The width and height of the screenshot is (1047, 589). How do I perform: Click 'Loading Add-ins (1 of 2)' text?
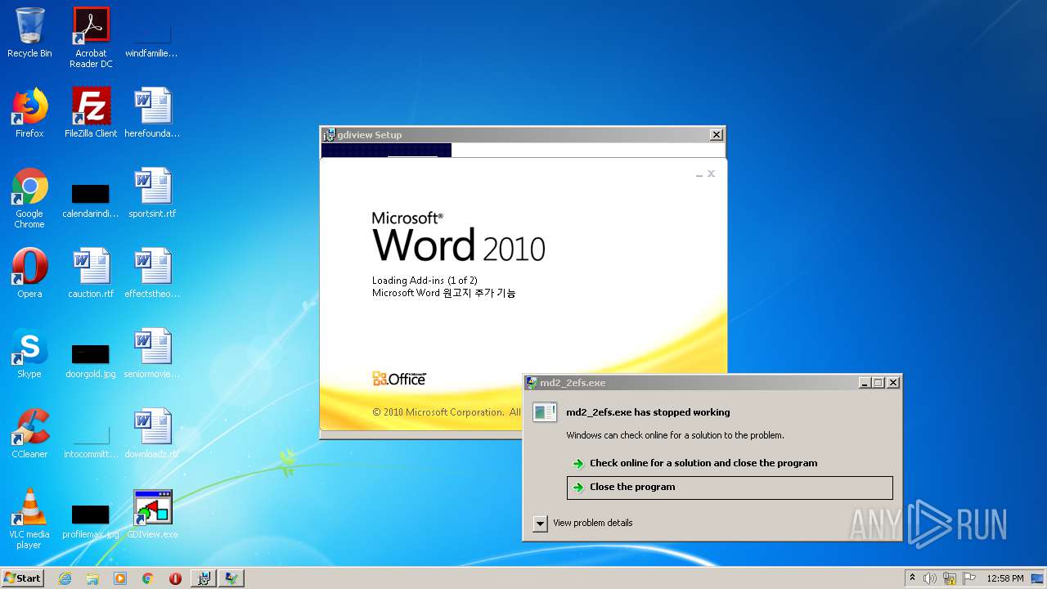[x=425, y=281]
